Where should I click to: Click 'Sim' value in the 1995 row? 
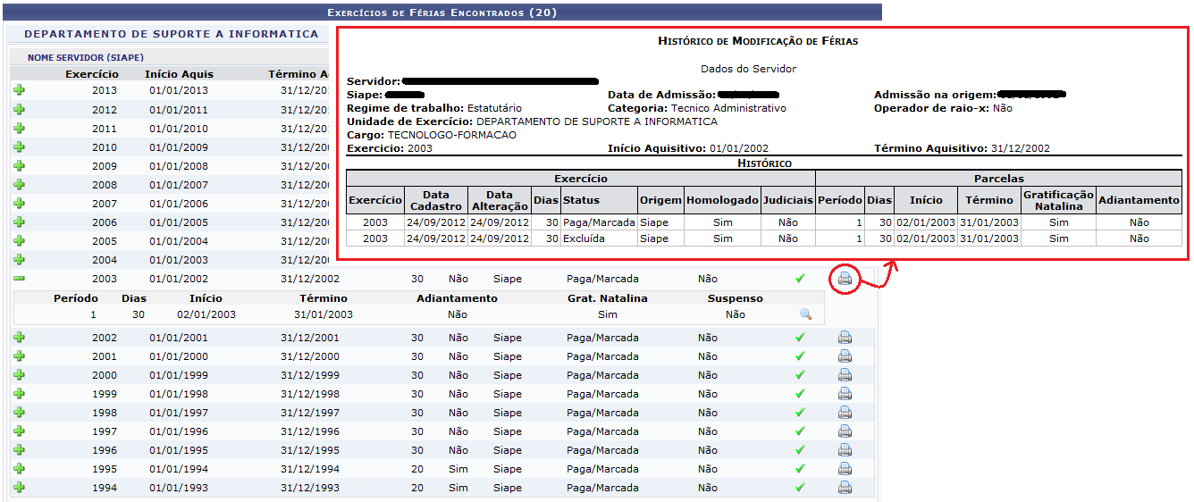[458, 469]
